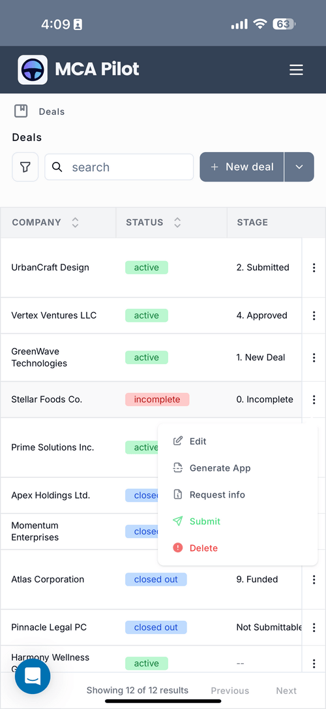Open the chat support bubble

click(x=33, y=676)
